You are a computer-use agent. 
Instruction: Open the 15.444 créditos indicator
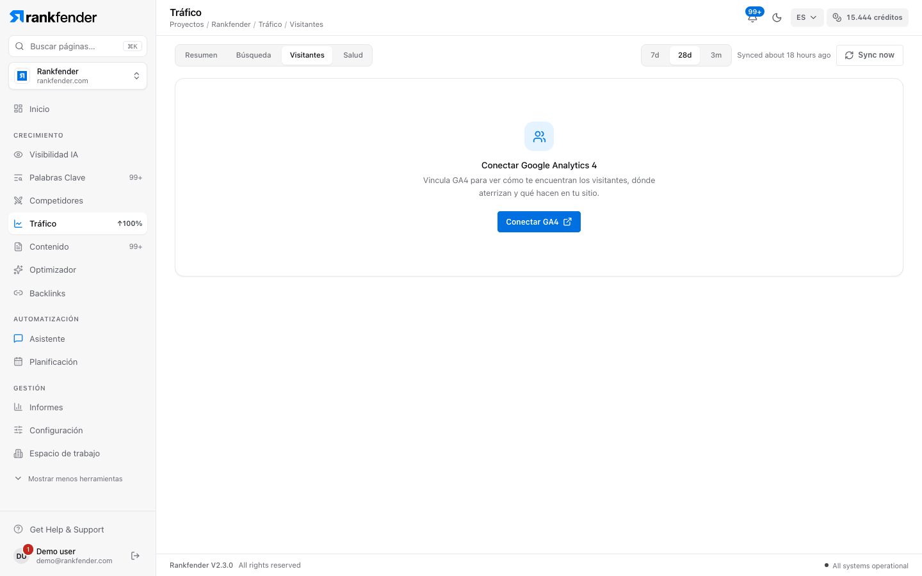[x=868, y=17]
